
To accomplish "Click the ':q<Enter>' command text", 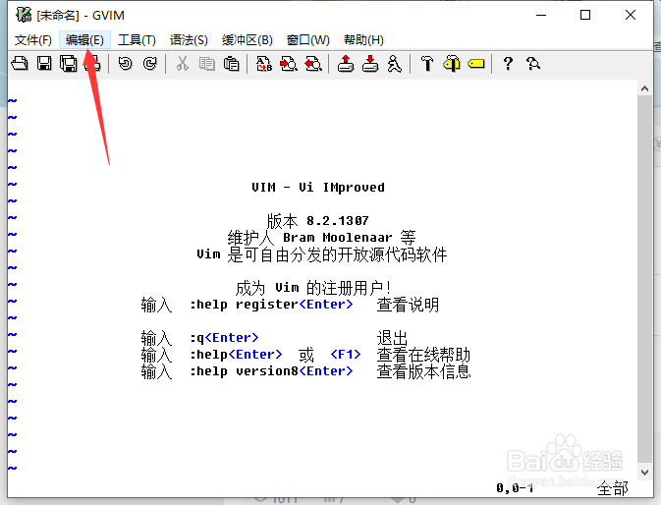I will coord(224,338).
